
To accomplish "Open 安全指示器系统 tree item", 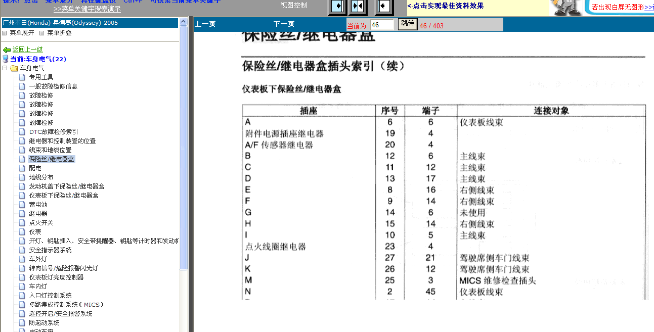I will [x=50, y=250].
